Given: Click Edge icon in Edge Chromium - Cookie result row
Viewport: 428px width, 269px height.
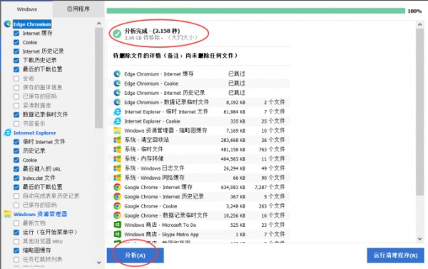Looking at the screenshot, I should click(x=117, y=83).
